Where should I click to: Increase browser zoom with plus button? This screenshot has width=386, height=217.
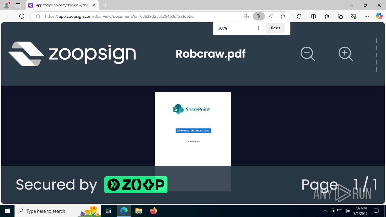click(258, 28)
